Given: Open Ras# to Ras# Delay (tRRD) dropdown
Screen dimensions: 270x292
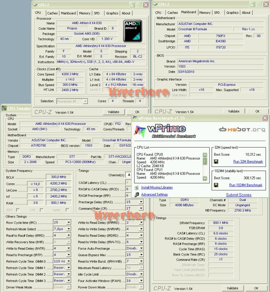Looking at the screenshot, I should pos(69,235).
